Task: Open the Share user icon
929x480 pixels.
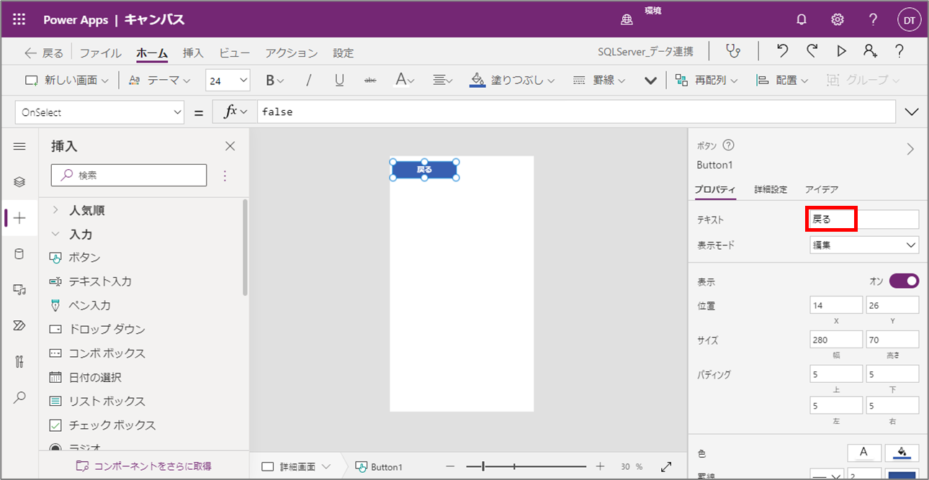Action: point(870,51)
